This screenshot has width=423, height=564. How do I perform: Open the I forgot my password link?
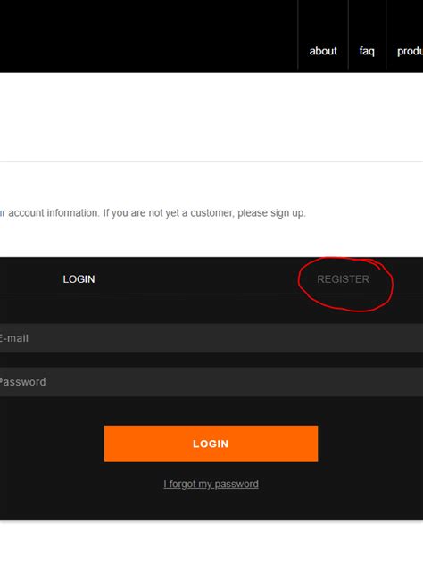[211, 485]
